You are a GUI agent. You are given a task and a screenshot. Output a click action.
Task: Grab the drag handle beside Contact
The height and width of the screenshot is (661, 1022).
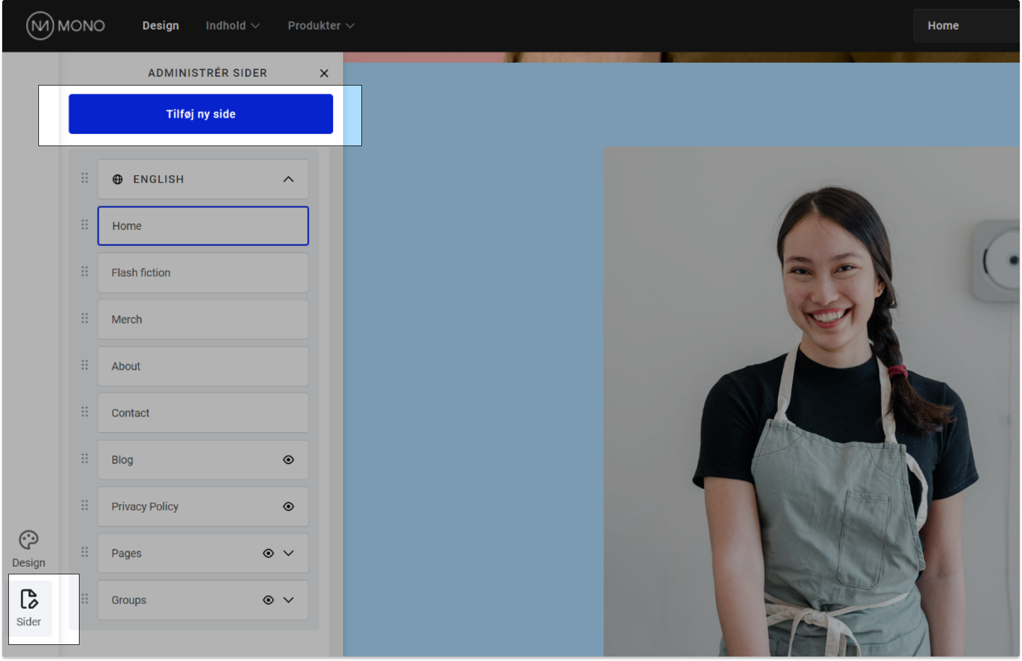[85, 412]
